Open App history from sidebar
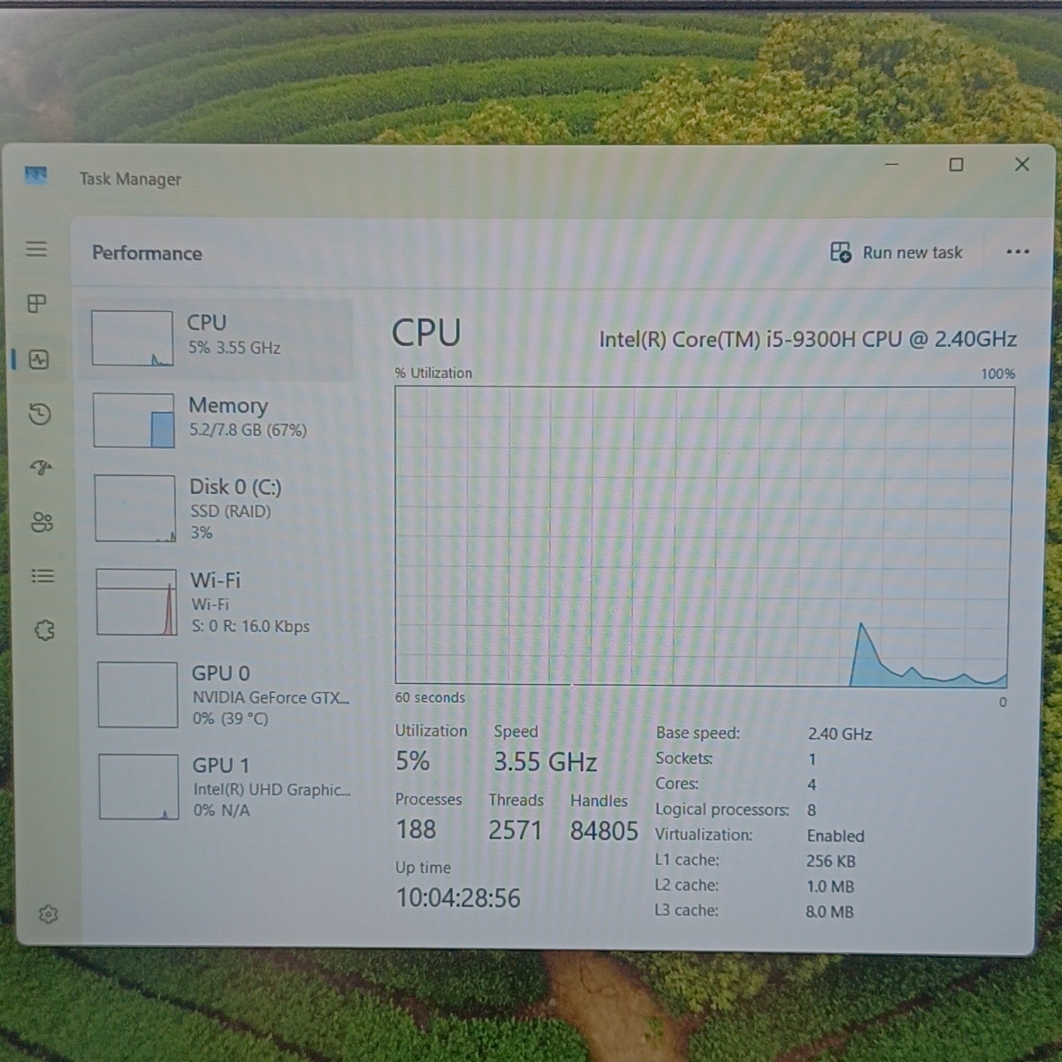The height and width of the screenshot is (1062, 1062). click(x=40, y=413)
